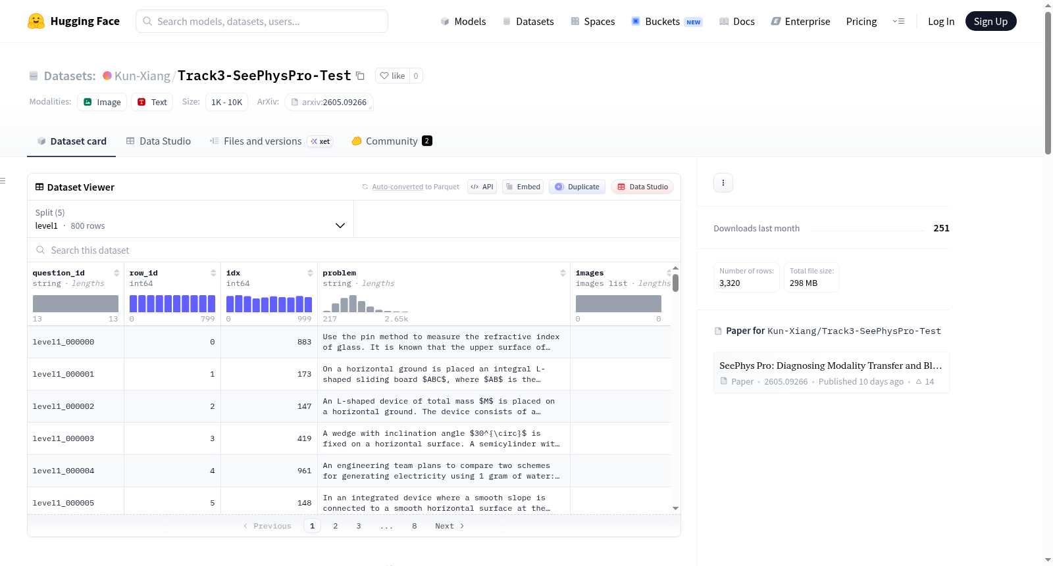The image size is (1053, 566).
Task: Click the current page 1 button
Action: (313, 526)
